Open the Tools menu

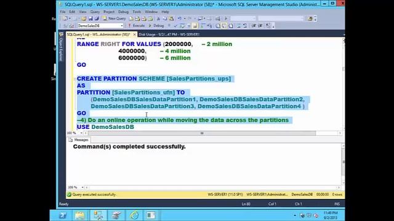pos(137,12)
